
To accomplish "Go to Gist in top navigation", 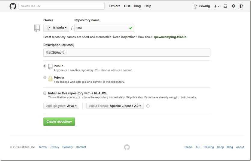I will [x=127, y=6].
